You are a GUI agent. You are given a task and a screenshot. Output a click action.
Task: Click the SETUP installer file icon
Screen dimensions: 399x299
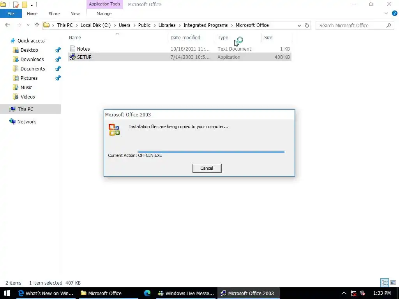point(72,57)
